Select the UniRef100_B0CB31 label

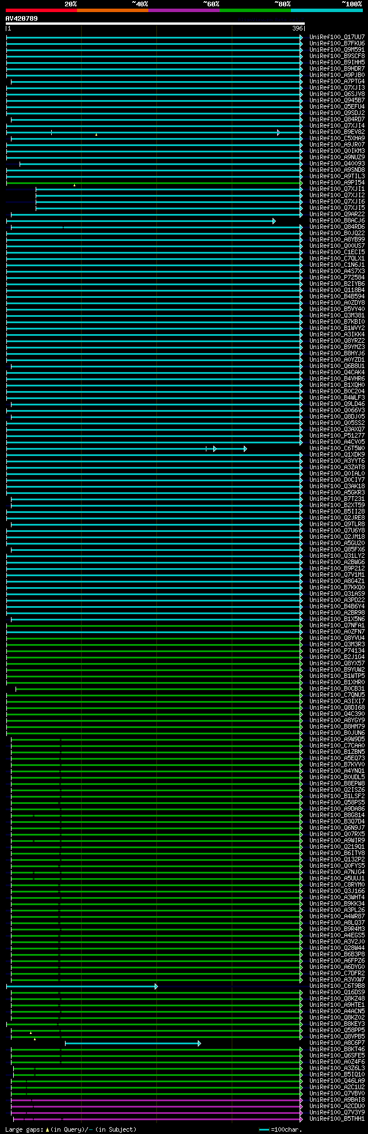(337, 688)
